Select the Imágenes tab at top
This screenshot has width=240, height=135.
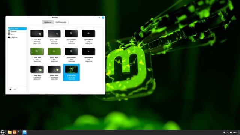click(x=48, y=22)
